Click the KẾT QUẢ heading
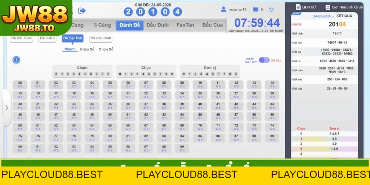Viewport: 370px width, 185px height. pos(344,16)
